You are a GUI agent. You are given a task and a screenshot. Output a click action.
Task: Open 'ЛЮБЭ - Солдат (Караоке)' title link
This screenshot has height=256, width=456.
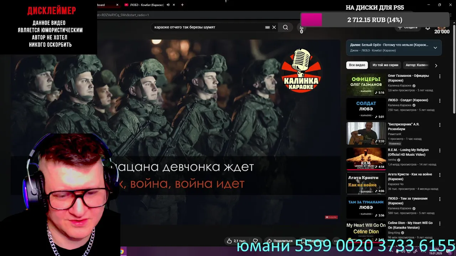(408, 100)
